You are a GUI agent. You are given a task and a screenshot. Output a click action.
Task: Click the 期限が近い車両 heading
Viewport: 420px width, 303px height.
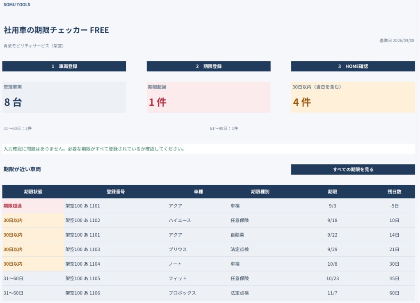(22, 169)
